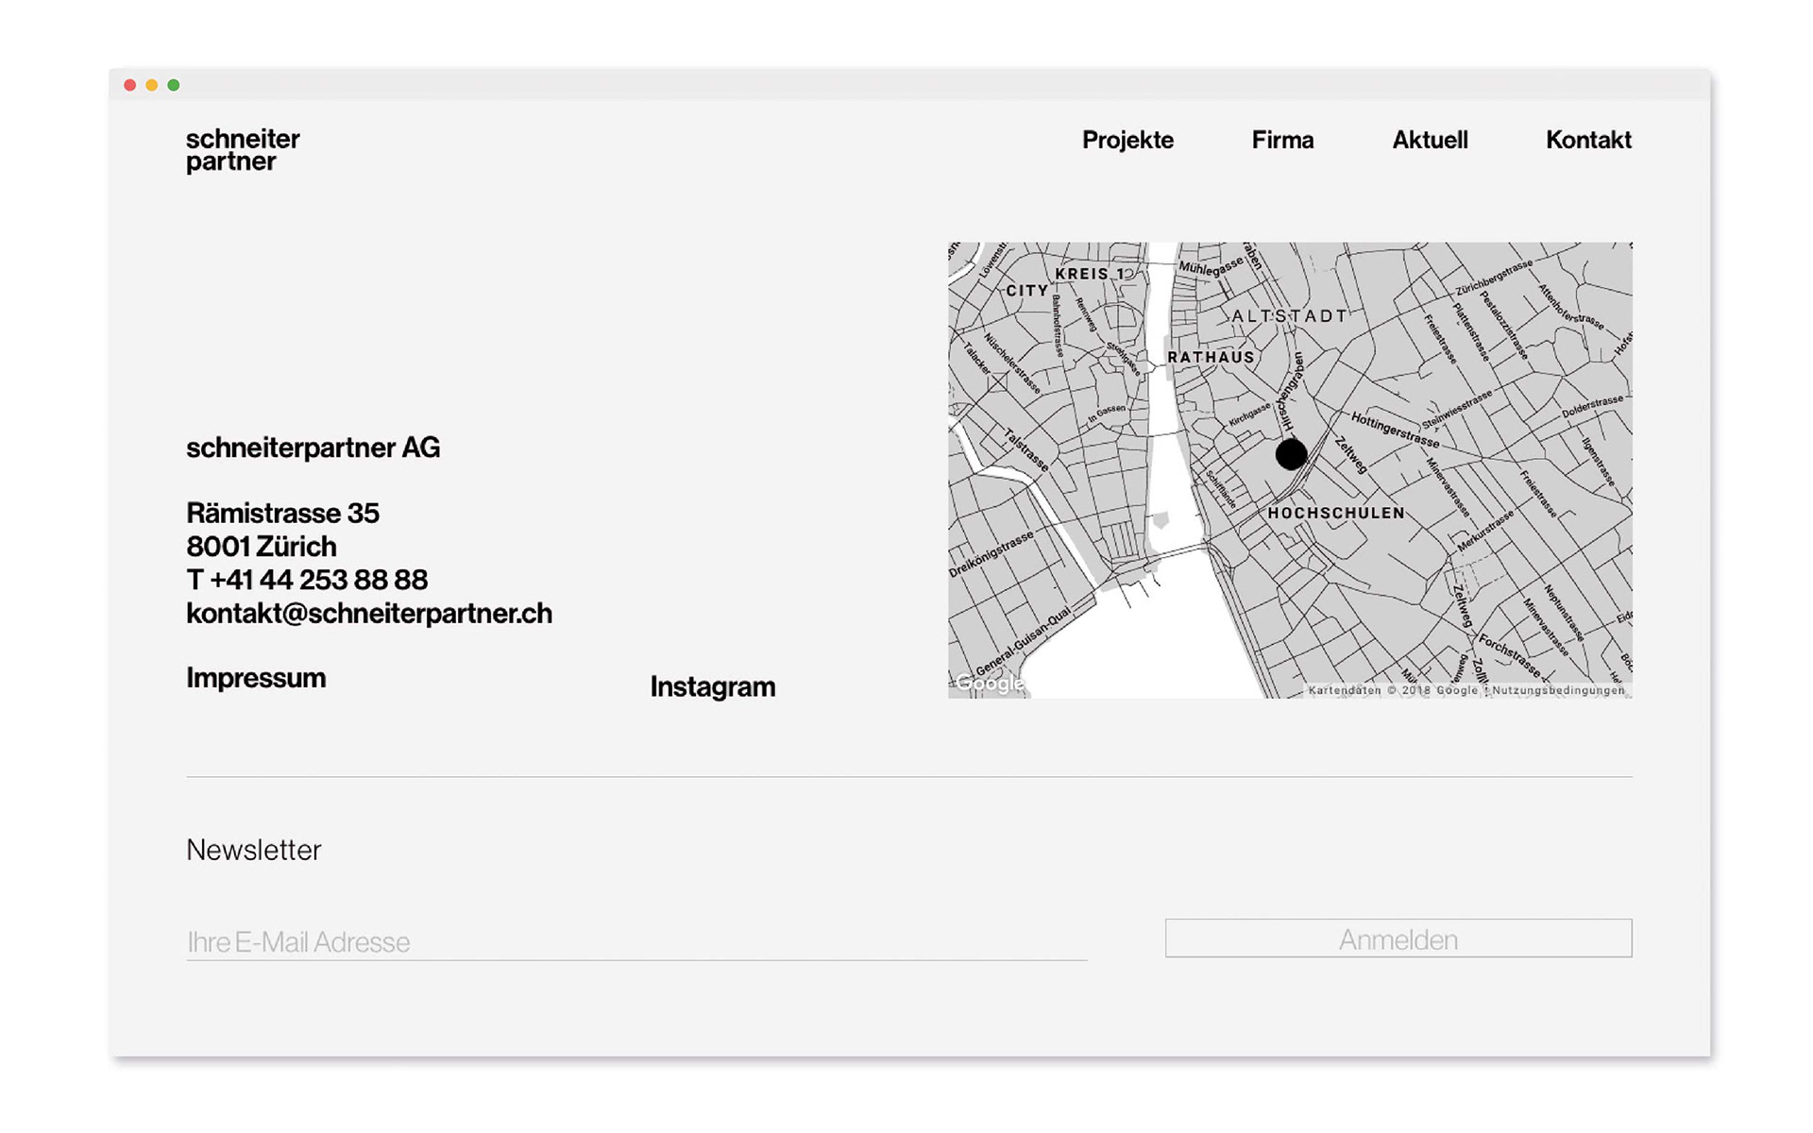Viewport: 1813px width, 1133px height.
Task: Click the HOCHSCHULEN label on the map
Action: click(x=1335, y=513)
